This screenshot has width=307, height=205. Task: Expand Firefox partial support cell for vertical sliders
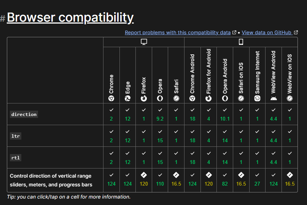(x=144, y=180)
